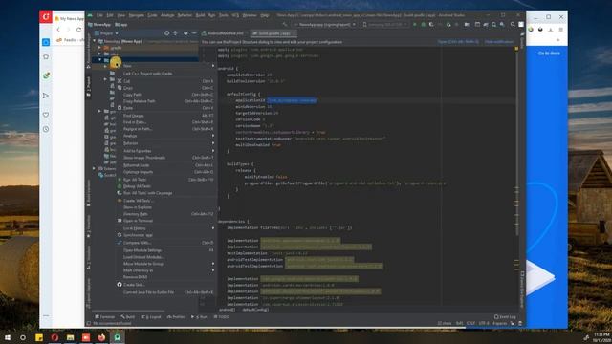Open the File menu in menu bar
Viewport: 612px width, 344px height.
coord(99,15)
